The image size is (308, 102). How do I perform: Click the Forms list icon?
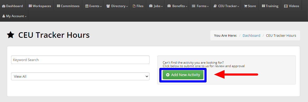coord(193,6)
